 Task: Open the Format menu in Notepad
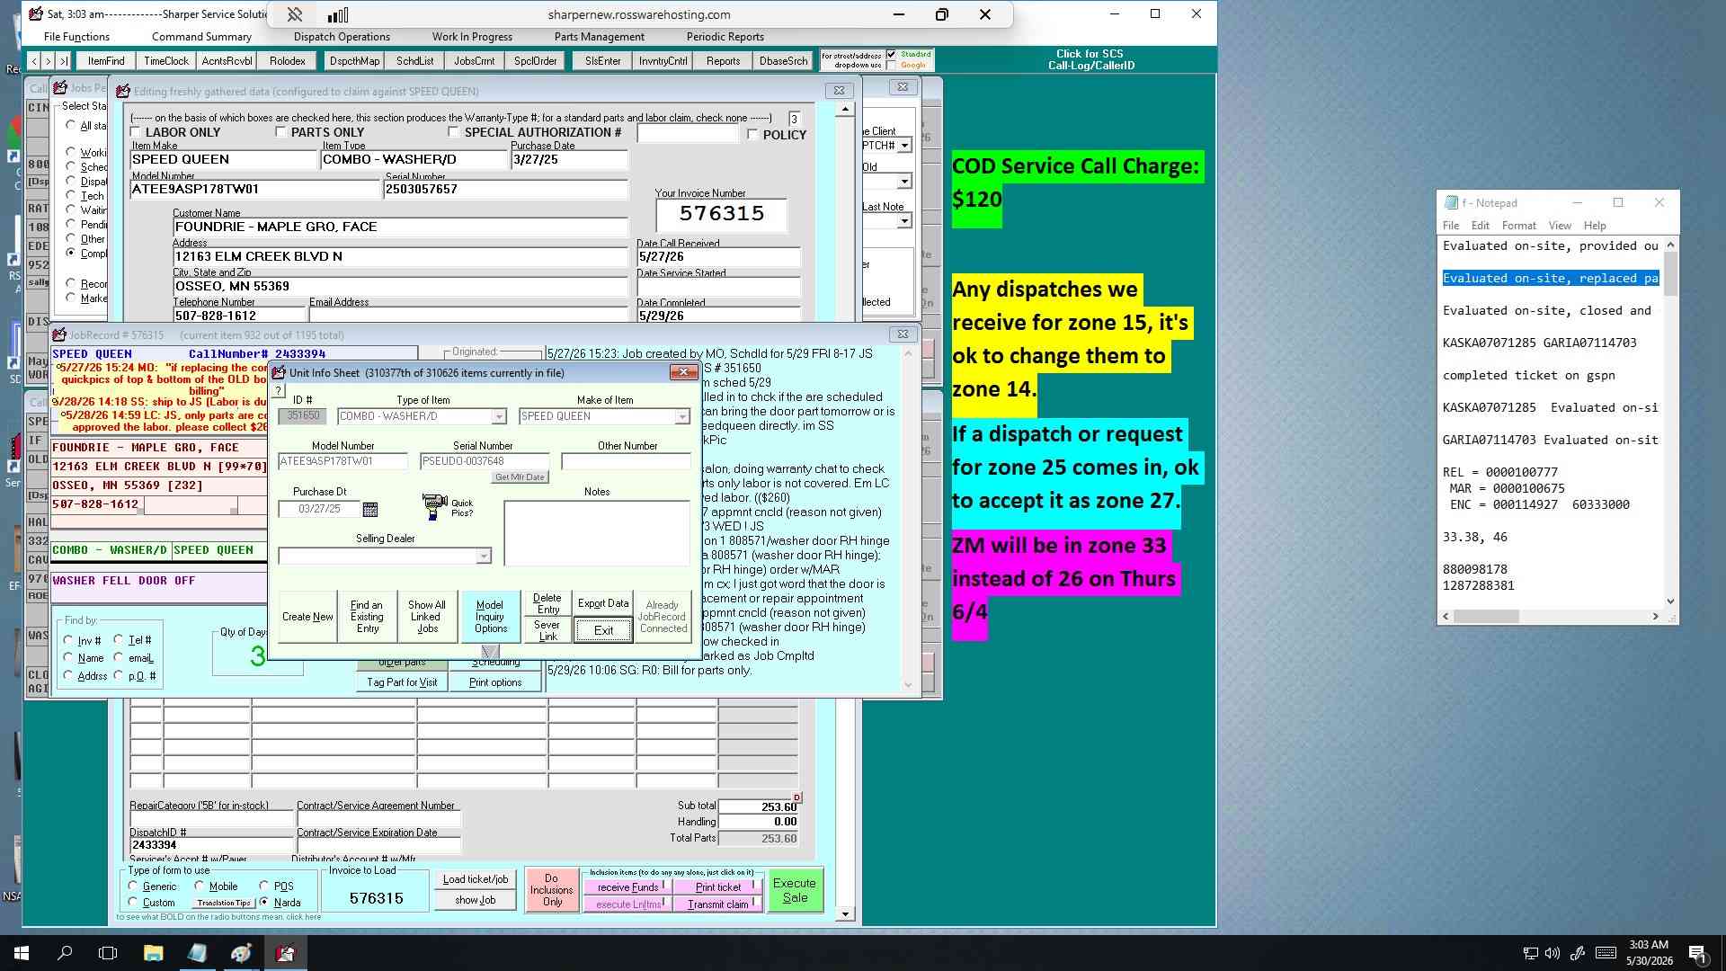coord(1518,226)
